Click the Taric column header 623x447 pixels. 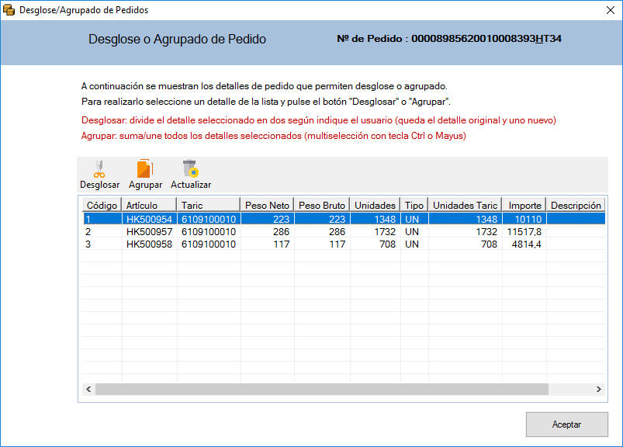pyautogui.click(x=208, y=206)
